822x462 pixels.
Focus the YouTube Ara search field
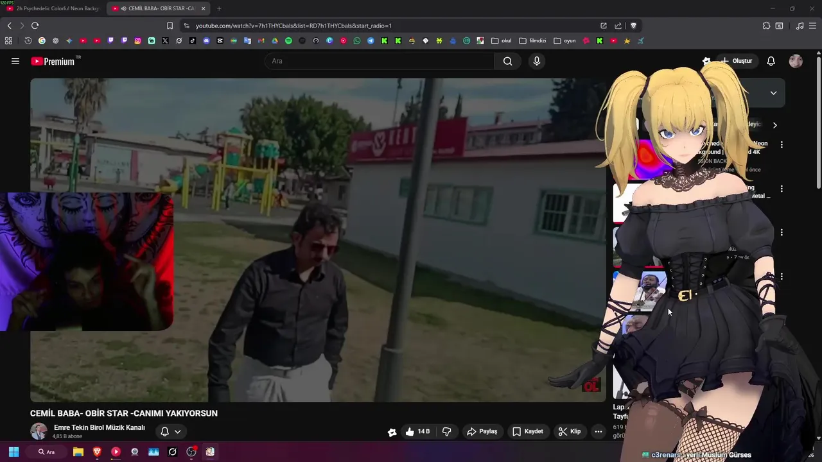point(380,61)
